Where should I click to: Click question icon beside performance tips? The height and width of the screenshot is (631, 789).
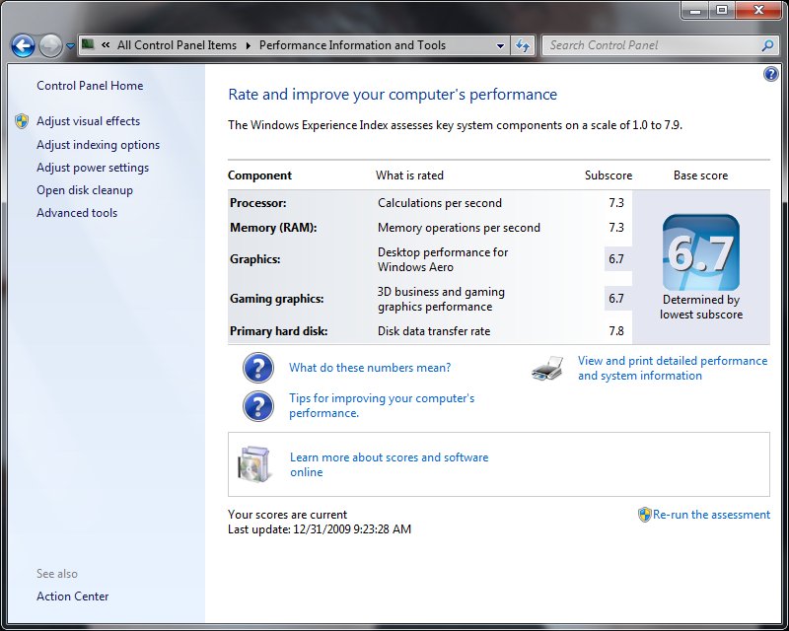point(258,406)
